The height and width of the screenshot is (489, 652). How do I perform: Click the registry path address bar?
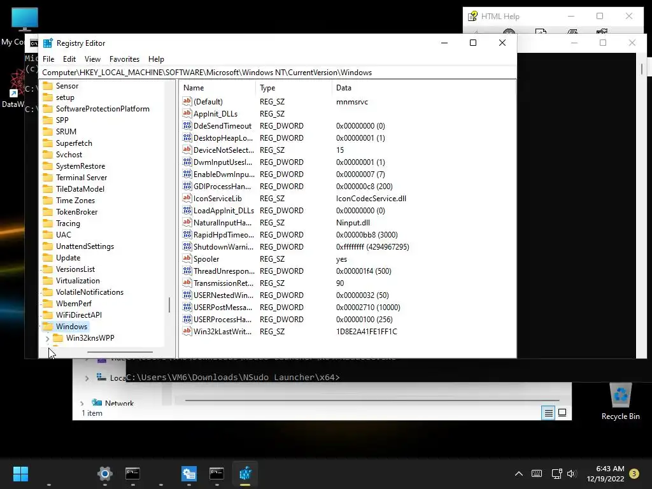pos(278,73)
